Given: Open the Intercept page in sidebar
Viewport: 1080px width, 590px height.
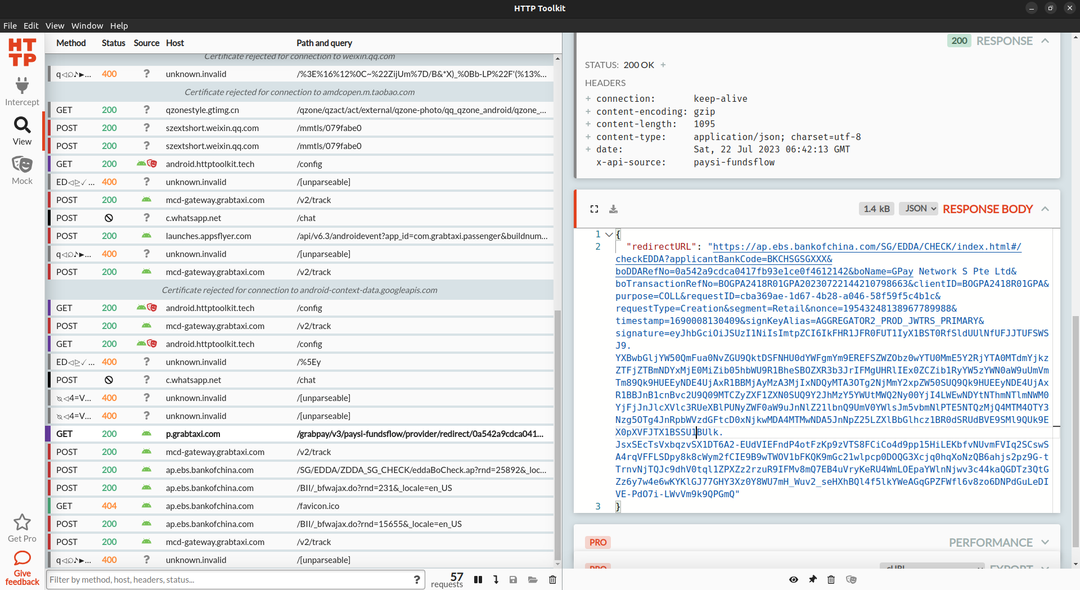Looking at the screenshot, I should [x=22, y=92].
